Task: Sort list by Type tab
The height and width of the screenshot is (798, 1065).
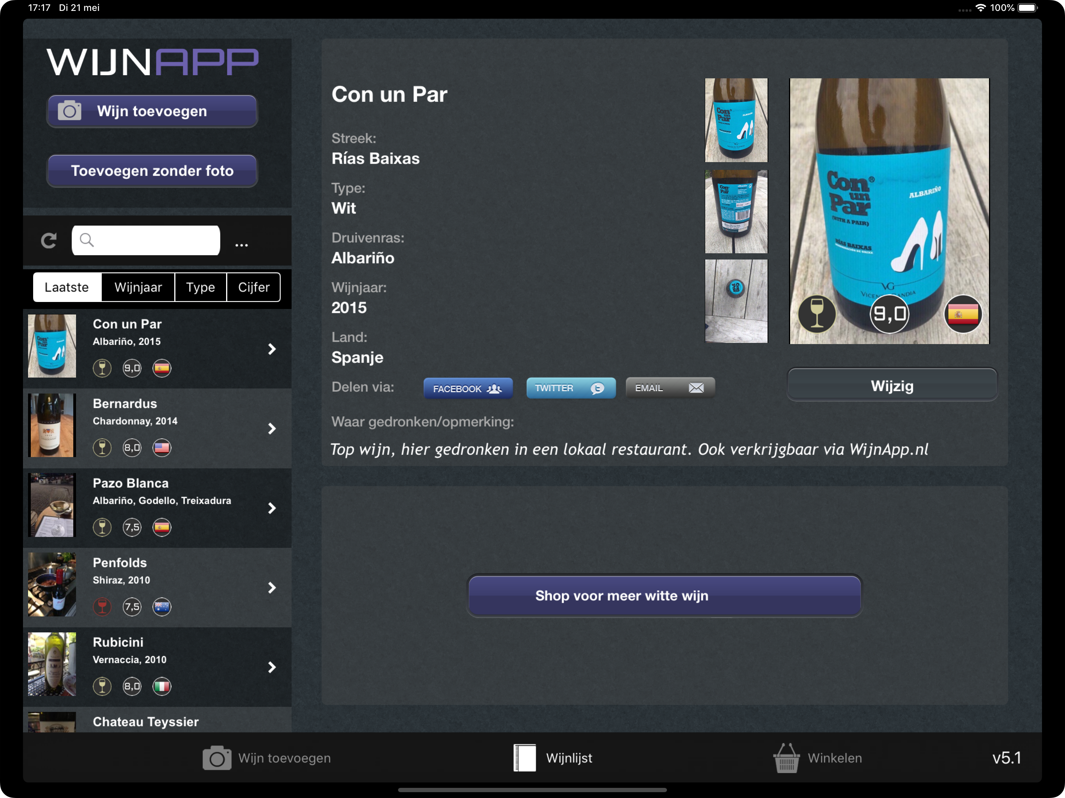Action: pos(200,287)
